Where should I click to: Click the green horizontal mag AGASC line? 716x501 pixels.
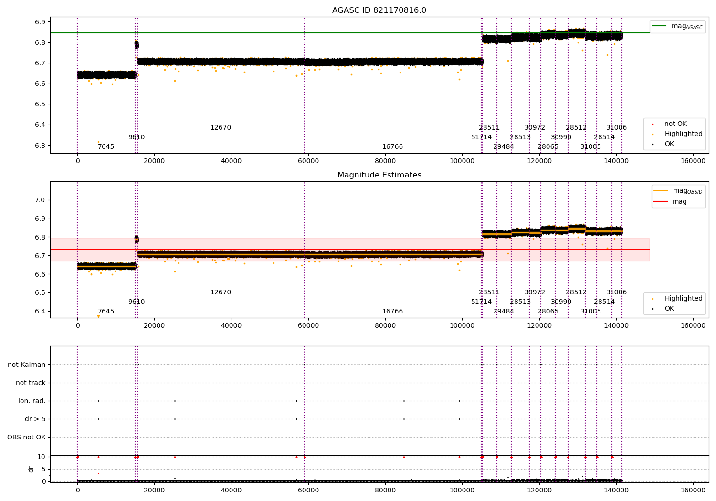coord(349,33)
